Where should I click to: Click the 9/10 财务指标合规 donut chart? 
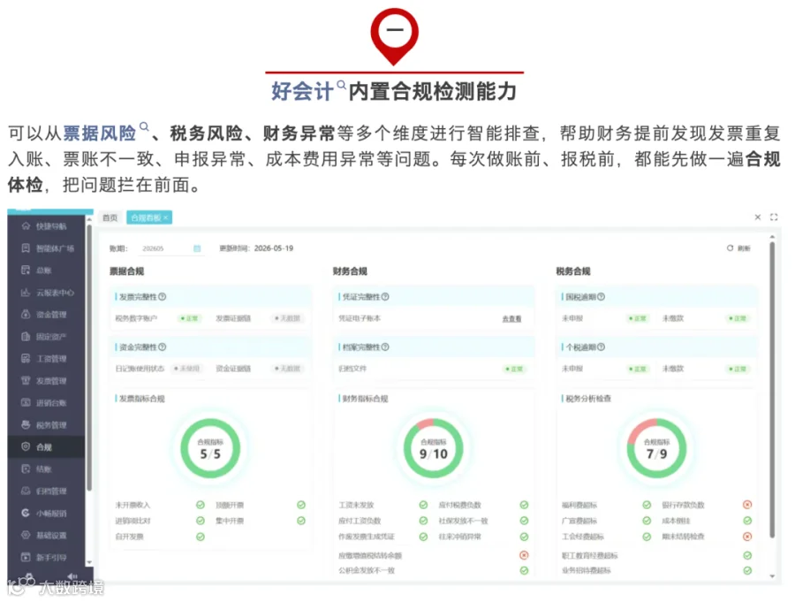point(434,448)
